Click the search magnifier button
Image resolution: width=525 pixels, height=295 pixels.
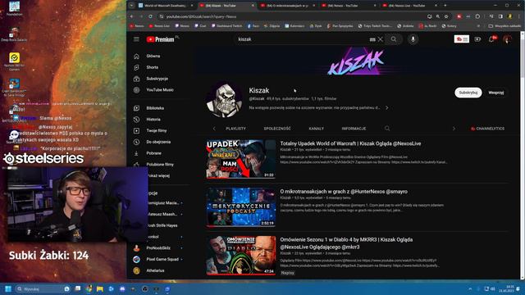[394, 39]
